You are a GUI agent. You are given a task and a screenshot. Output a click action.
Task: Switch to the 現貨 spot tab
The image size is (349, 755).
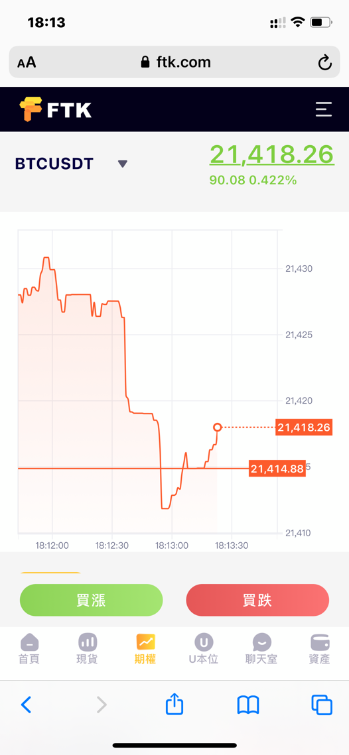click(88, 649)
